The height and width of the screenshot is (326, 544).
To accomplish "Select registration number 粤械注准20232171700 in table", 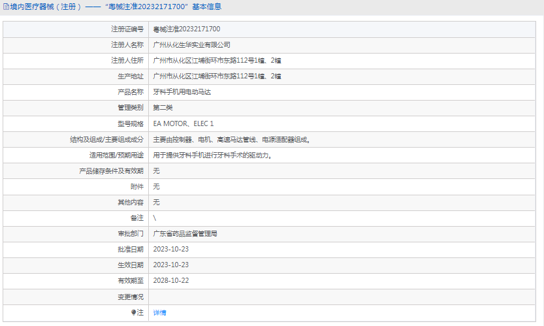I will coord(187,29).
